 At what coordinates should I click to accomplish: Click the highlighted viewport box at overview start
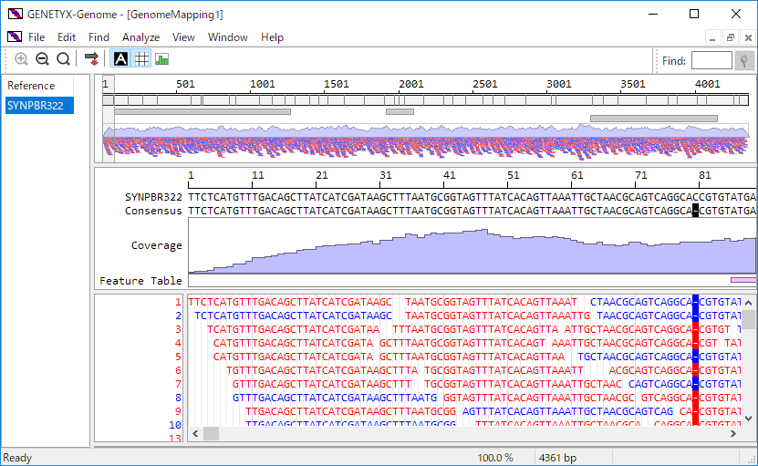click(x=109, y=119)
